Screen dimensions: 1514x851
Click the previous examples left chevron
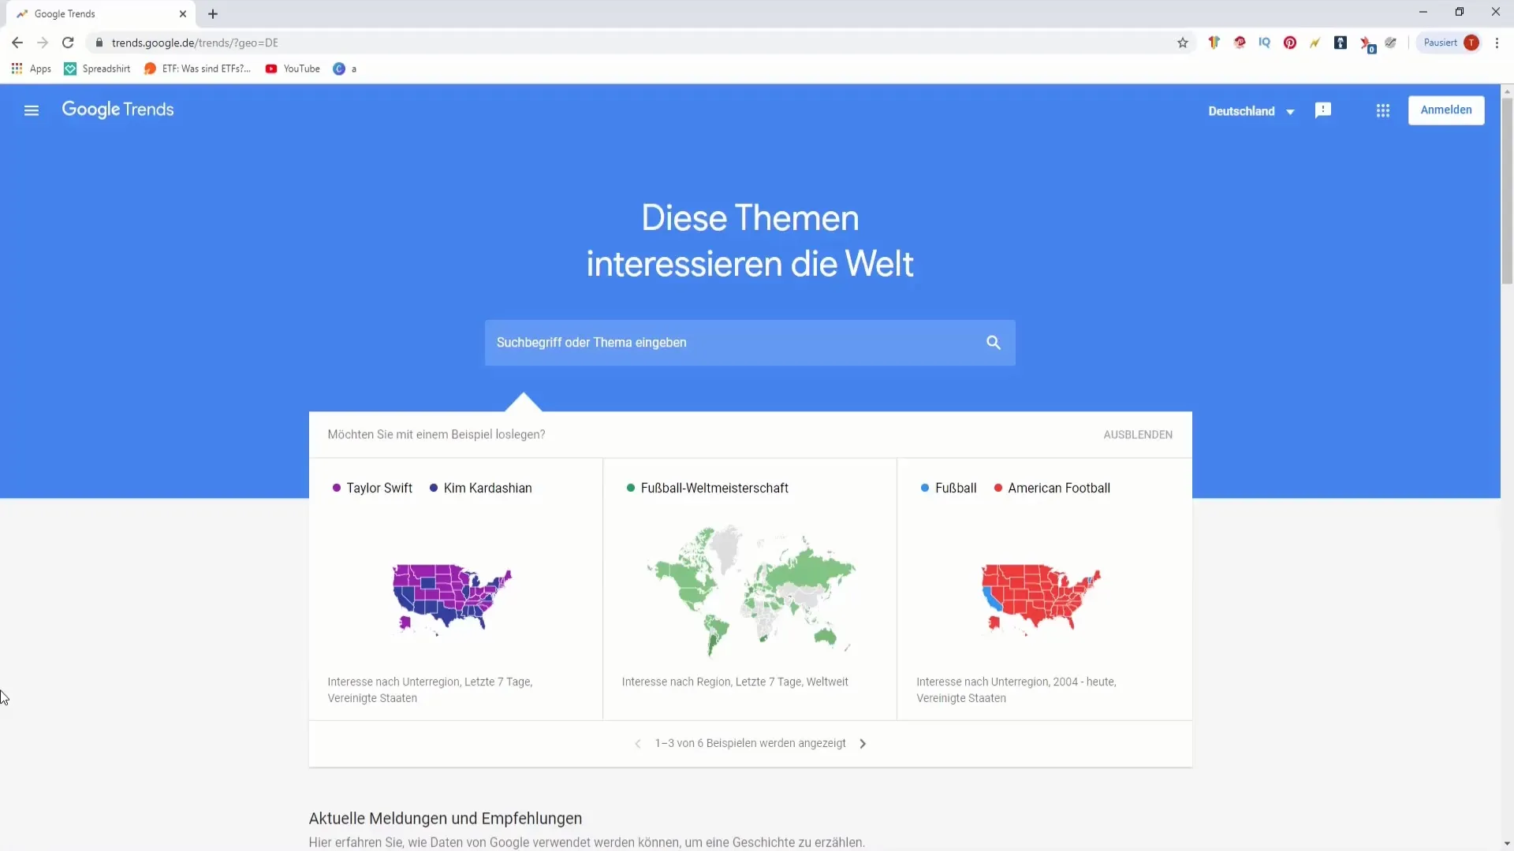pos(638,744)
